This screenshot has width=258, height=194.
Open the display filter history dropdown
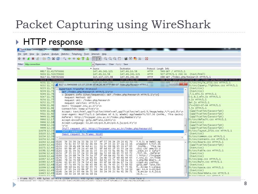93,64
